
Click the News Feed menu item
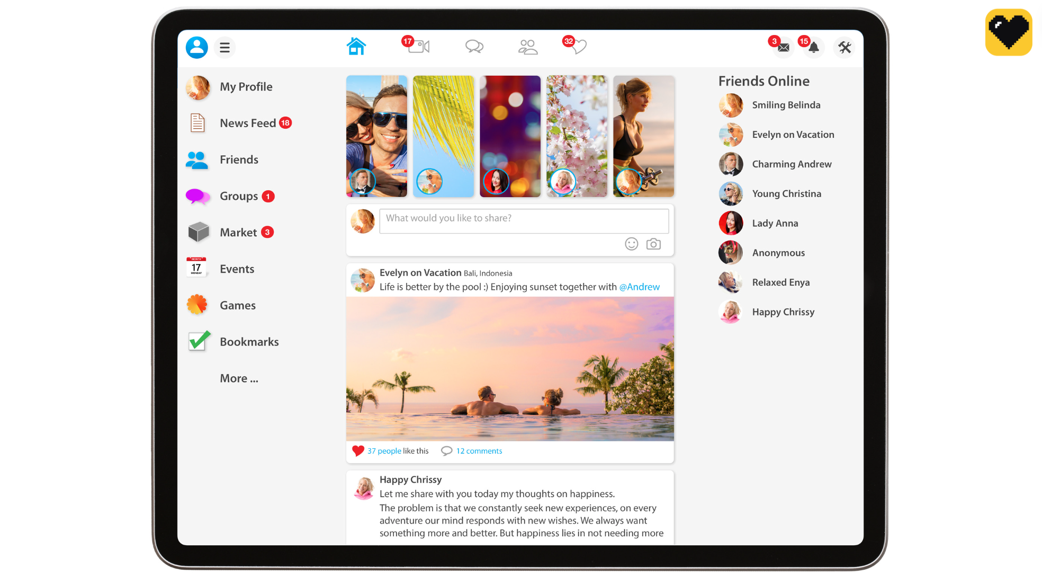tap(247, 122)
